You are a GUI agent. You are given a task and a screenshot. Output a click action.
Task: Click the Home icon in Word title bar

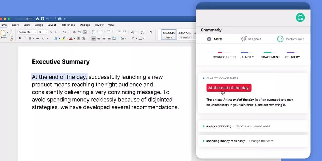(x=38, y=19)
